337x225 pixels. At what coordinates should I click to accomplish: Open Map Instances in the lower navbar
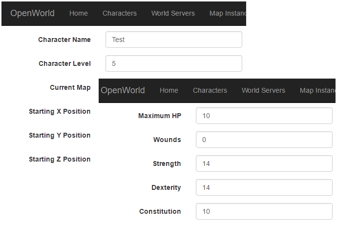coord(317,90)
